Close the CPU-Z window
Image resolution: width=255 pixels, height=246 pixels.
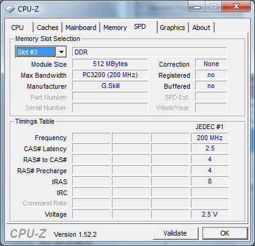(236, 7)
